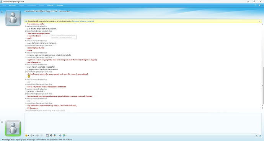Click the Invitar menu item
The image size is (264, 141).
point(41,5)
